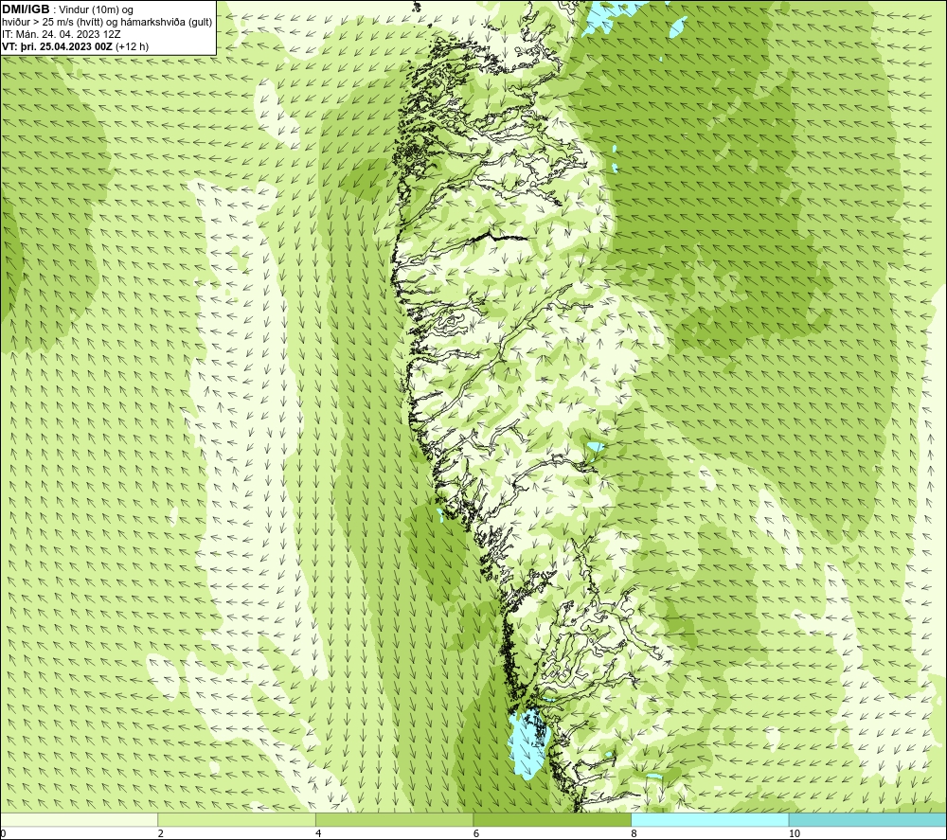This screenshot has height=840, width=947.
Task: Click the thick black fjord line on land
Action: pos(499,238)
